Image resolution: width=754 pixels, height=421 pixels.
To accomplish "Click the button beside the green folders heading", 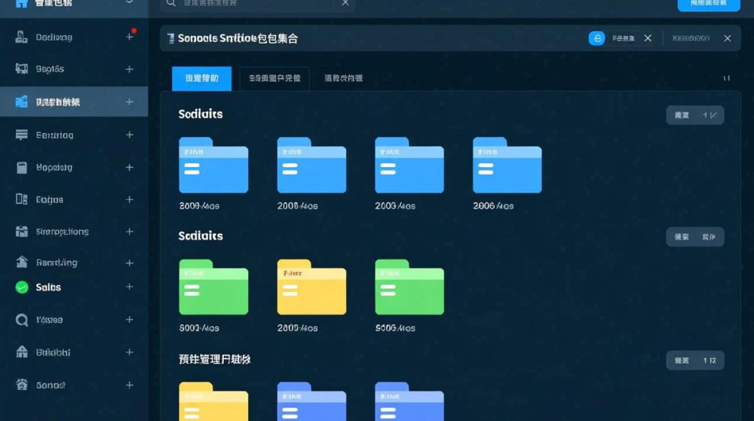I will (695, 237).
